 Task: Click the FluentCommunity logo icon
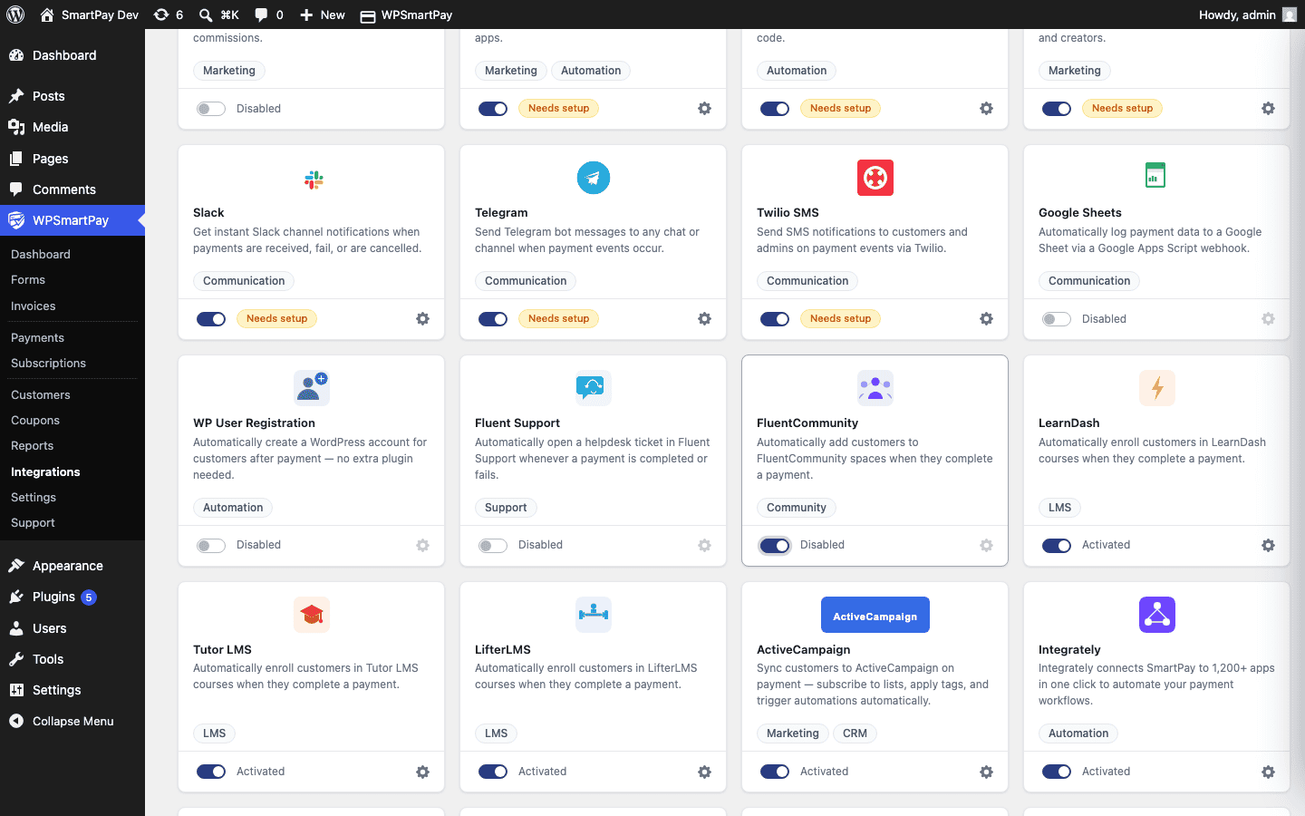pyautogui.click(x=875, y=387)
